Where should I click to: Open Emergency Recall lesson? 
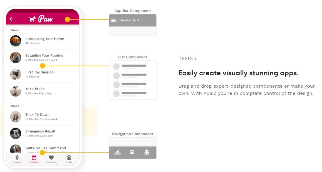[x=42, y=133]
